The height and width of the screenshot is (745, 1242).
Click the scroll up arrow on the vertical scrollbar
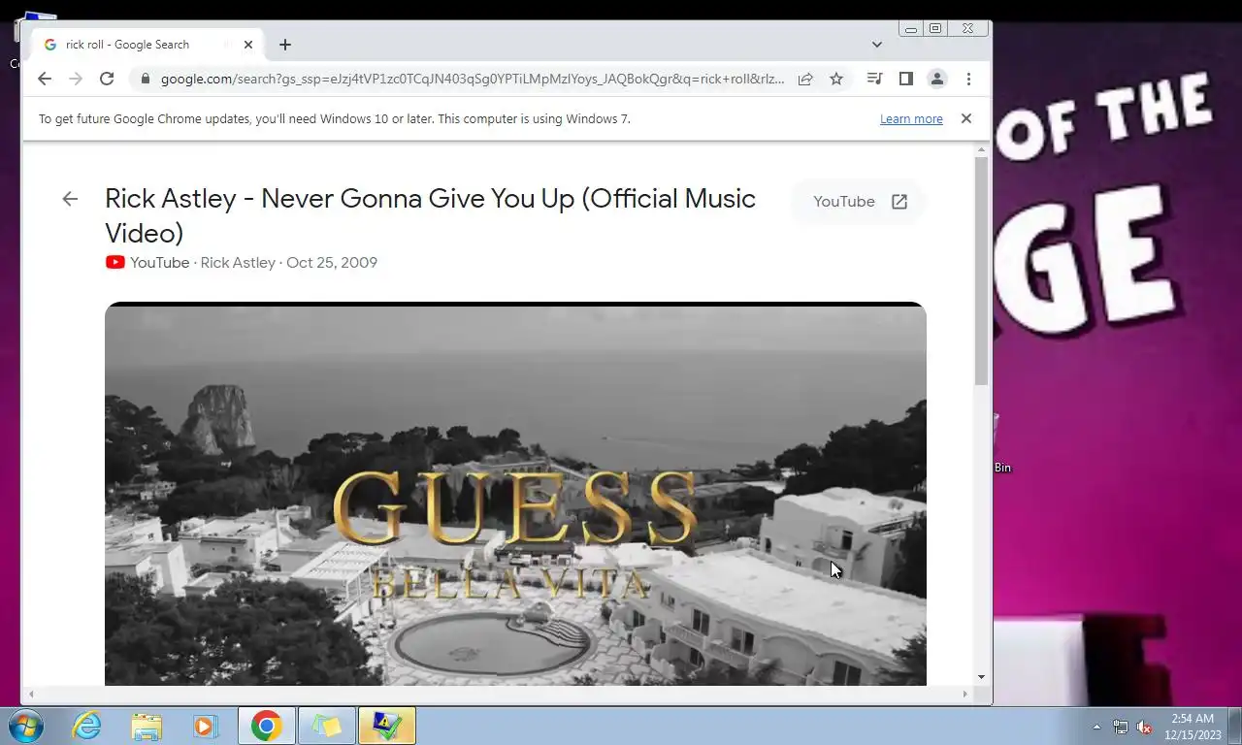(x=981, y=150)
